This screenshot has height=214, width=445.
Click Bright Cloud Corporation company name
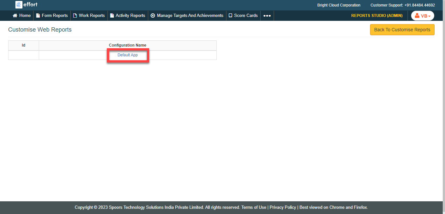tap(339, 5)
